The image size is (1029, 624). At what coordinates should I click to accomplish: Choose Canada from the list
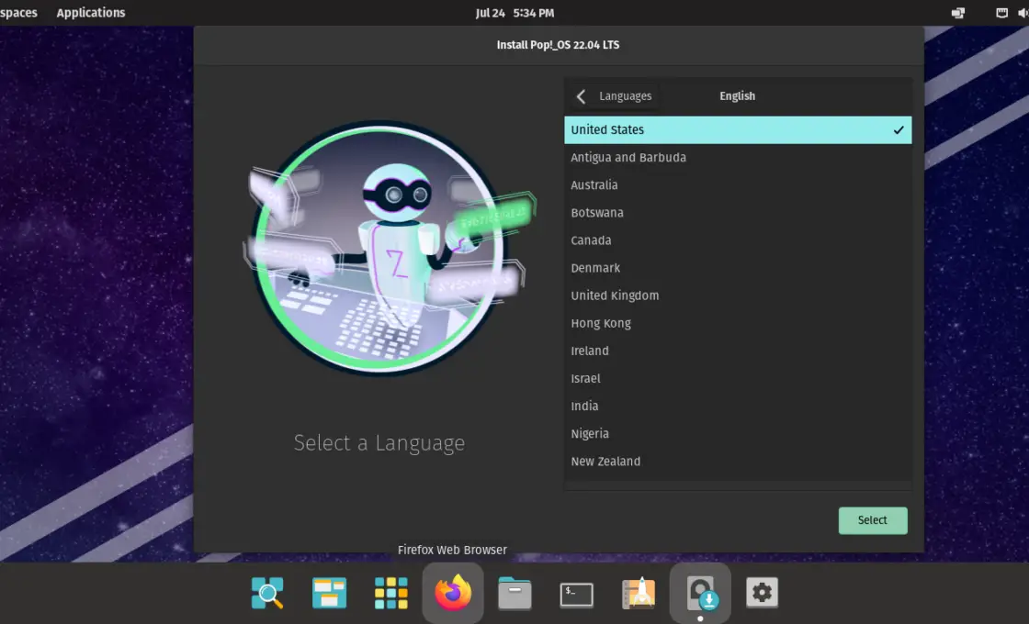[x=738, y=240]
